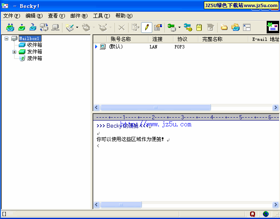This screenshot has width=280, height=219.
Task: Open general setup wrench-and-gear icon
Action: 188,28
